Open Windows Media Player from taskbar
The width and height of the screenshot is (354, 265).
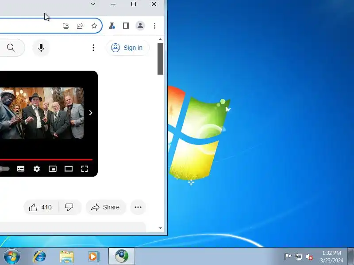pos(93,257)
